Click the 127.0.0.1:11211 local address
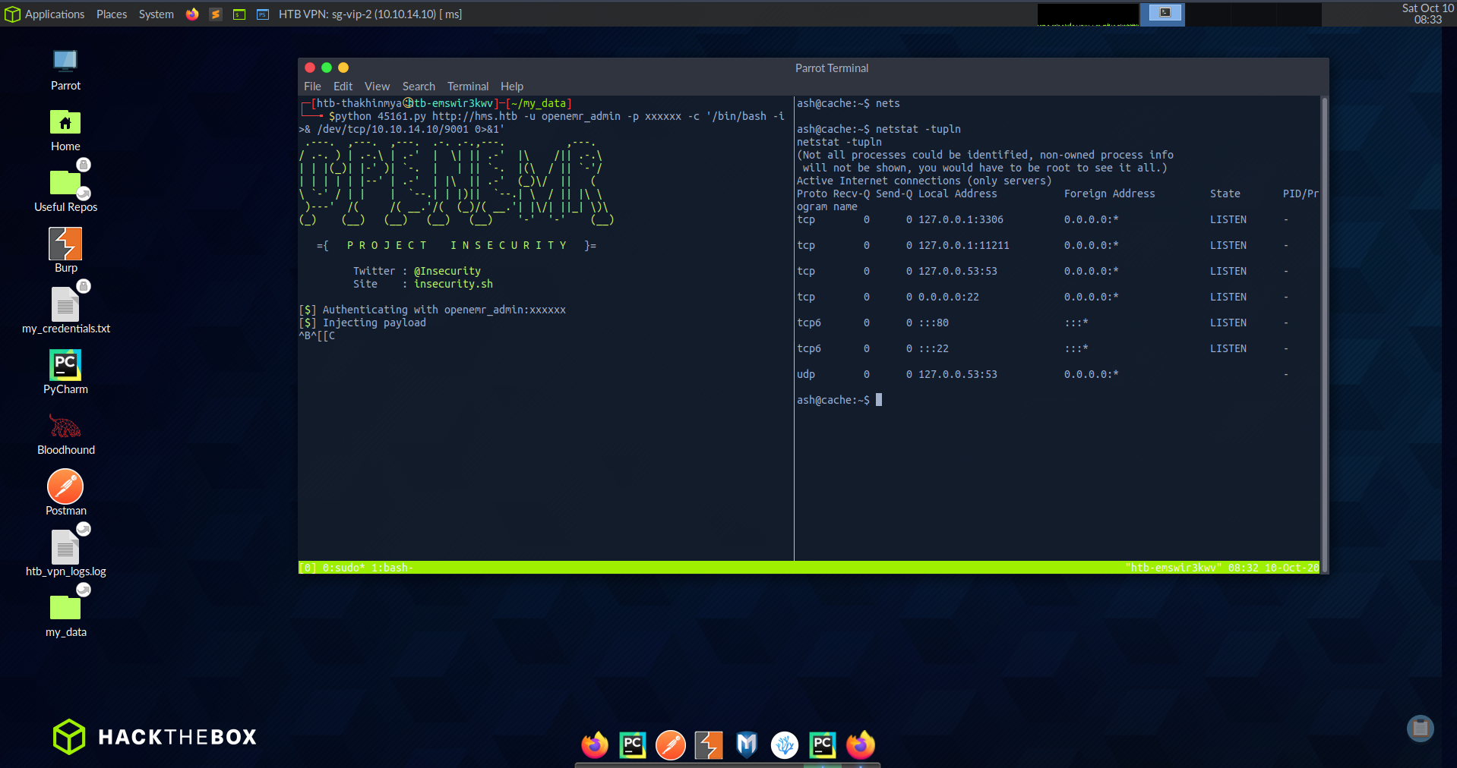1457x768 pixels. (963, 245)
